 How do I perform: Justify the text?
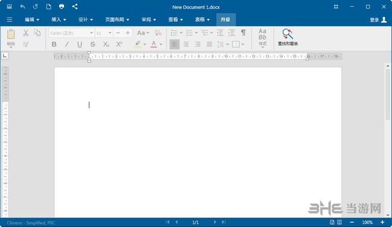pos(209,45)
